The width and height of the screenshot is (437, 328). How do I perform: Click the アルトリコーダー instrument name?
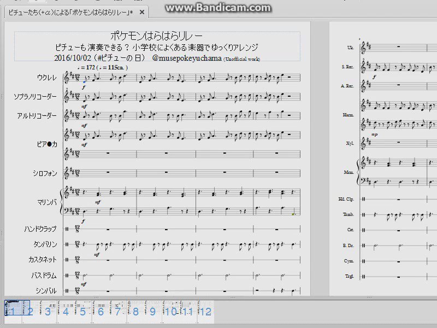(37, 115)
